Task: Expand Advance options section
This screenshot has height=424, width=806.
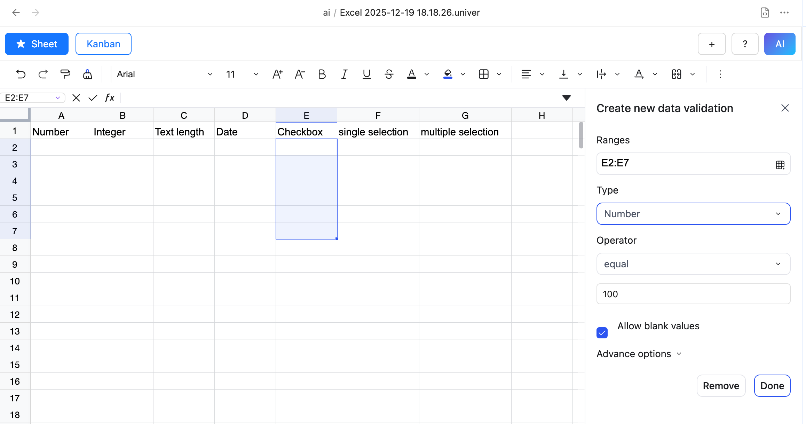Action: click(639, 354)
